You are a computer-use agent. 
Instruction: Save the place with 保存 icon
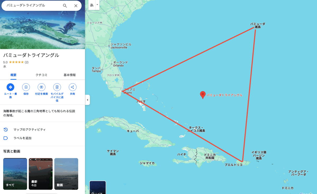[26, 87]
